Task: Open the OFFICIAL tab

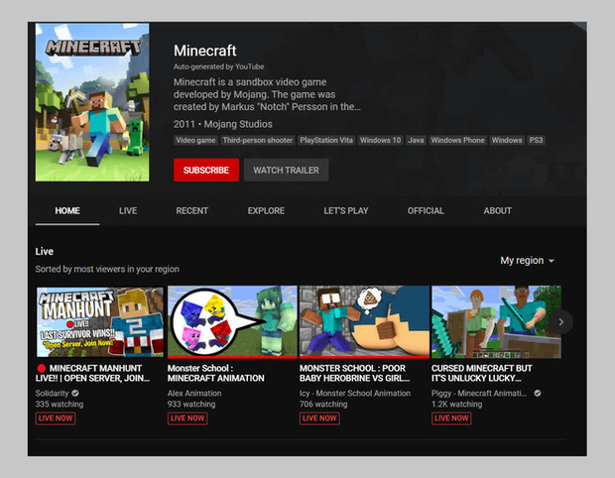Action: click(426, 211)
